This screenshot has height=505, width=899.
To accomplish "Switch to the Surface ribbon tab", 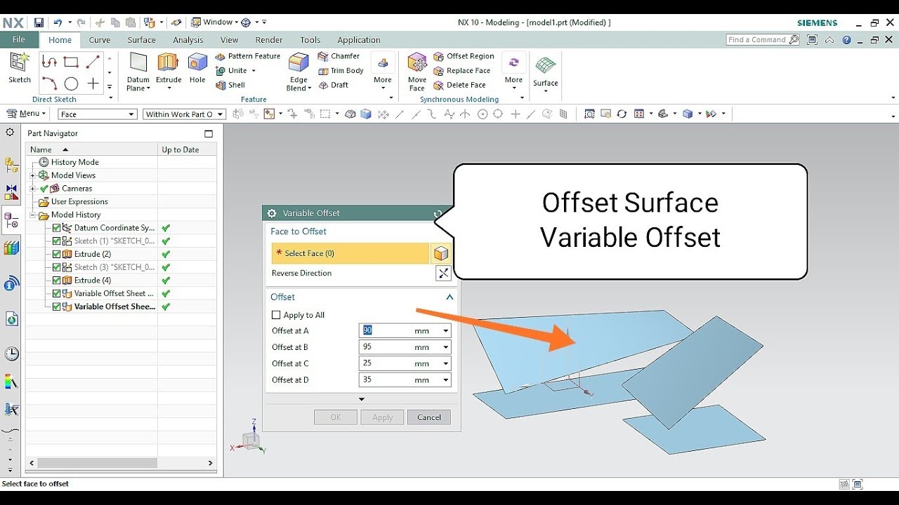I will pyautogui.click(x=142, y=40).
